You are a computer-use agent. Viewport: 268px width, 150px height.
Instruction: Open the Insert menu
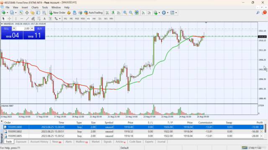coord(25,7)
